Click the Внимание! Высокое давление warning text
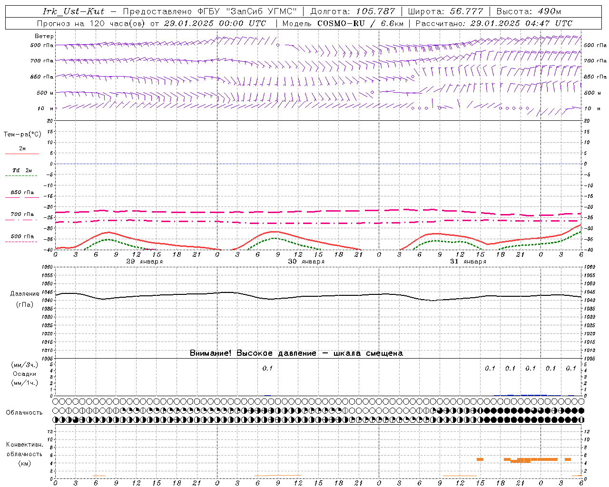This screenshot has height=487, width=609. (296, 353)
